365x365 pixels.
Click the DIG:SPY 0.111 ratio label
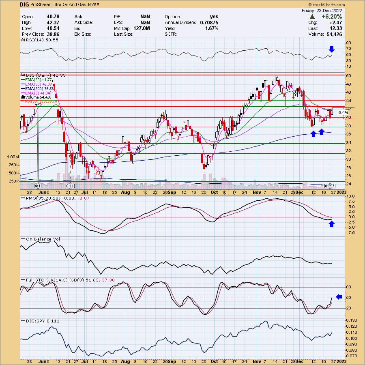[41, 321]
